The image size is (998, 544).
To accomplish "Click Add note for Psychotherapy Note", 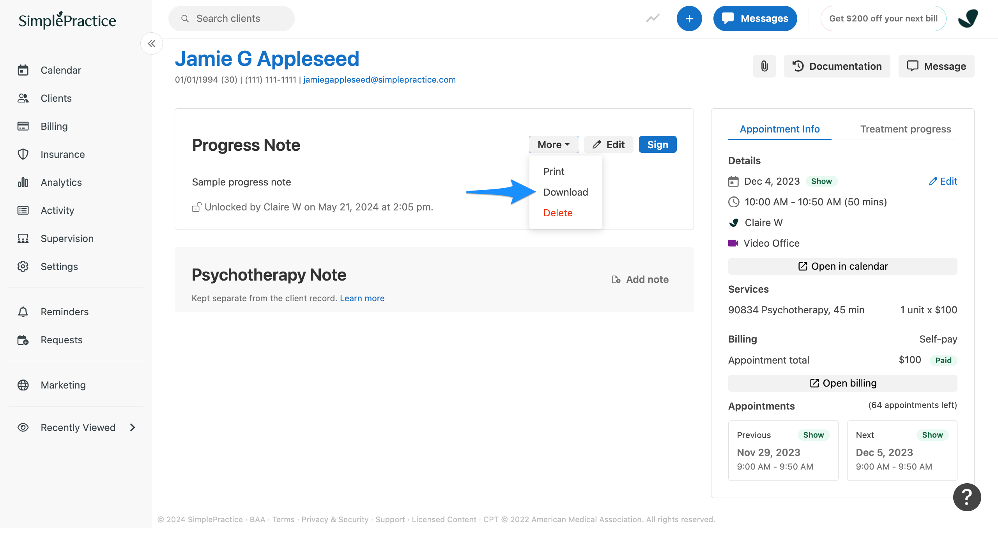I will click(x=640, y=279).
